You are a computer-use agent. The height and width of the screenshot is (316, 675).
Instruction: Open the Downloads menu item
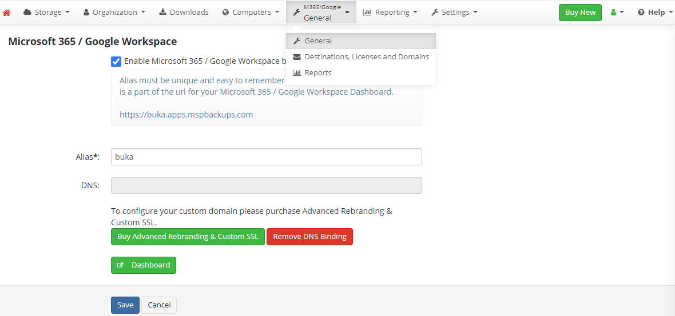click(184, 12)
